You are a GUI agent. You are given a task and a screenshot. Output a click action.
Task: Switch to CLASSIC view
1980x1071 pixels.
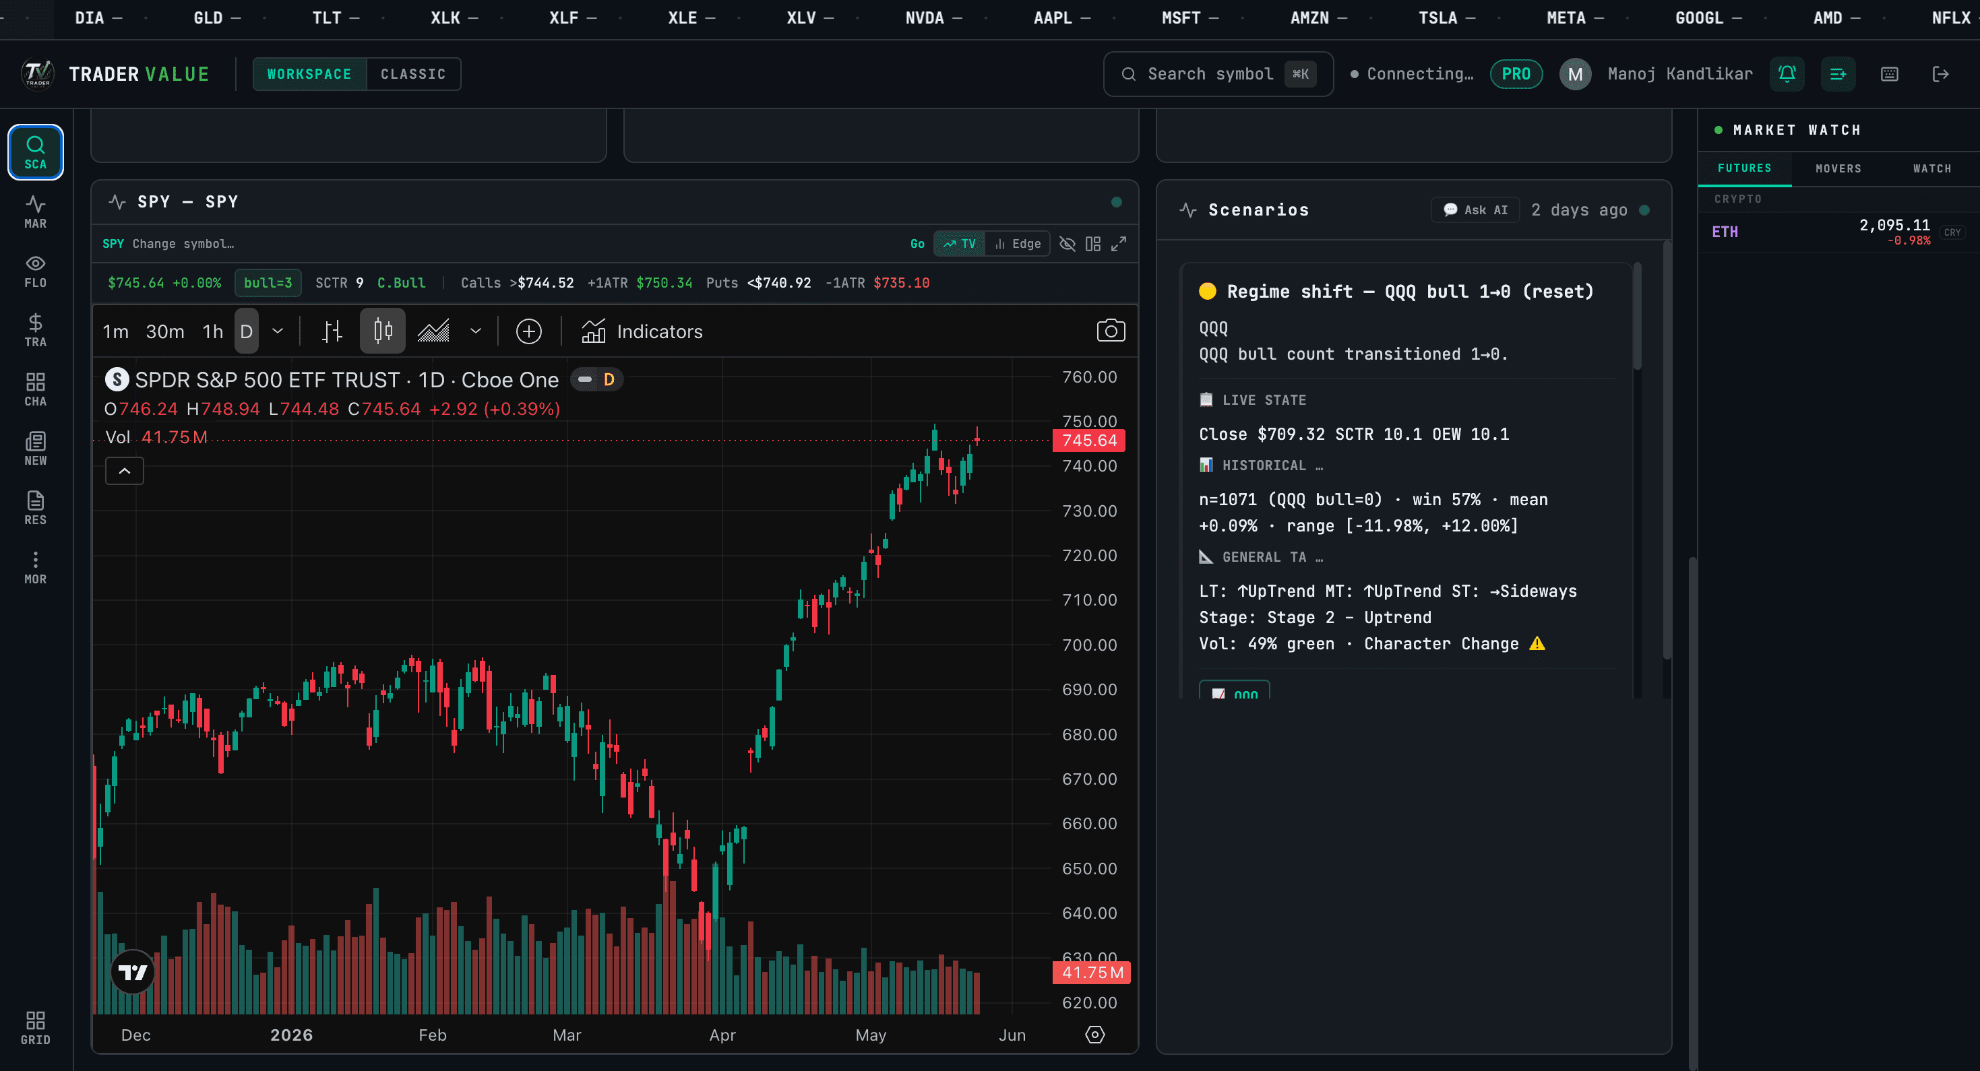(414, 73)
